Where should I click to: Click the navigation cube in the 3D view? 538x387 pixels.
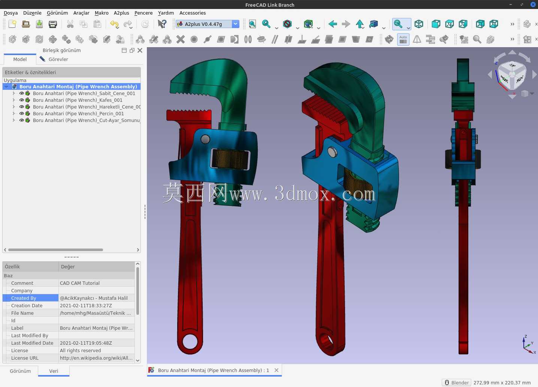pyautogui.click(x=511, y=75)
